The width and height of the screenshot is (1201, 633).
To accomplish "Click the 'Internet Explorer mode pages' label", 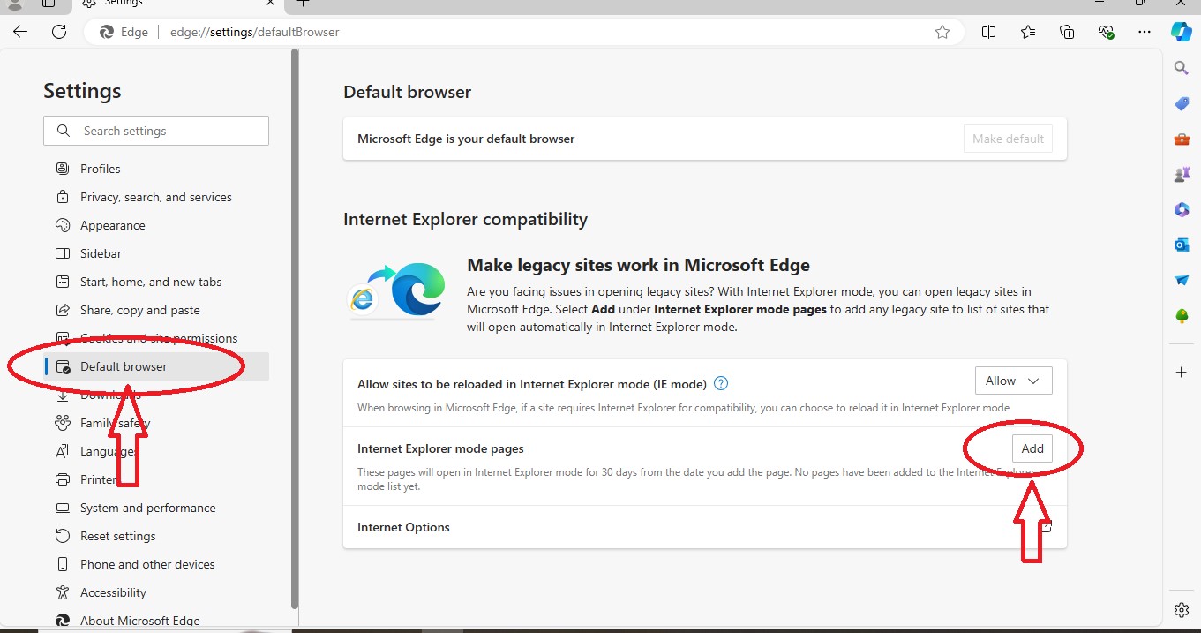I will [440, 448].
